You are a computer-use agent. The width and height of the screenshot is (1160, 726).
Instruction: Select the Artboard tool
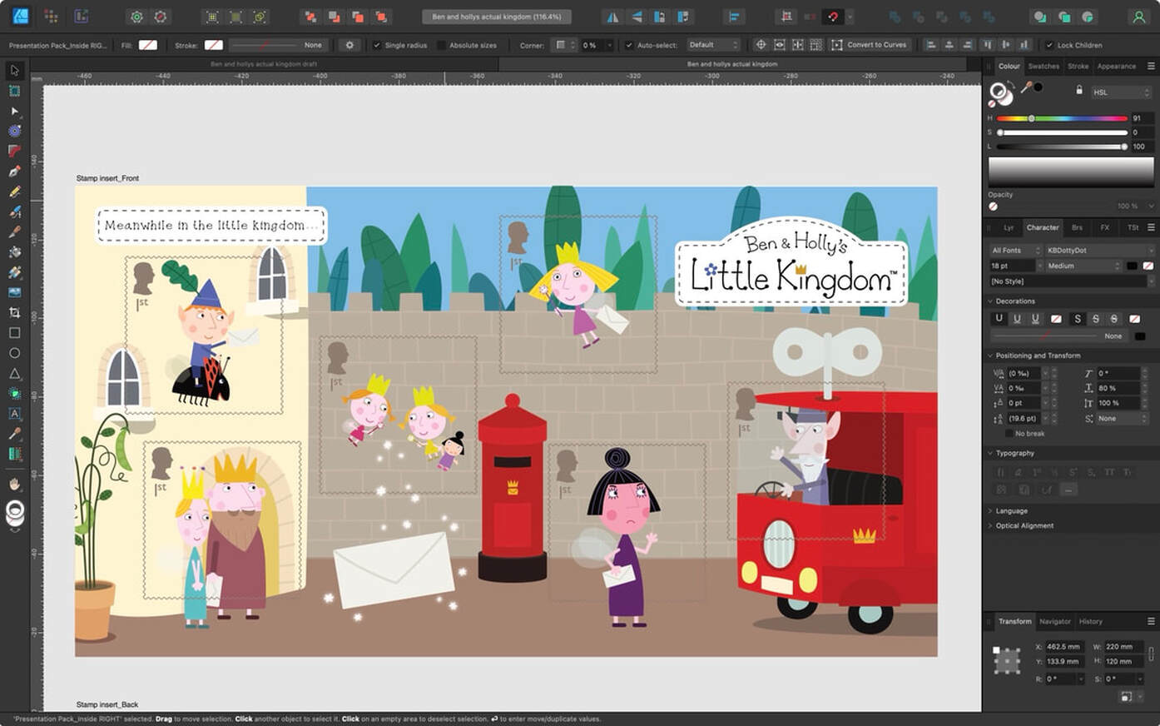tap(14, 91)
